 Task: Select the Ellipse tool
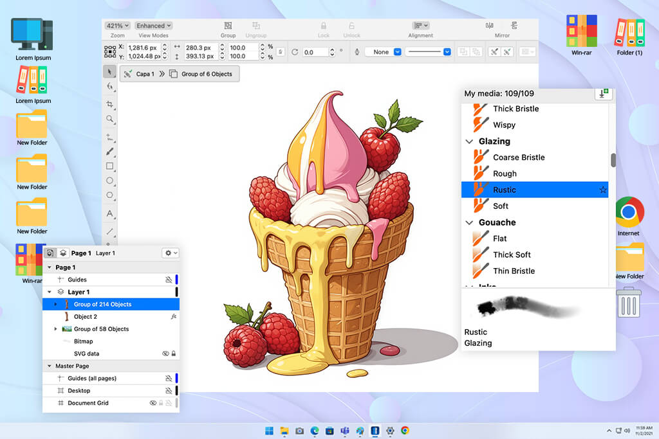tap(109, 181)
